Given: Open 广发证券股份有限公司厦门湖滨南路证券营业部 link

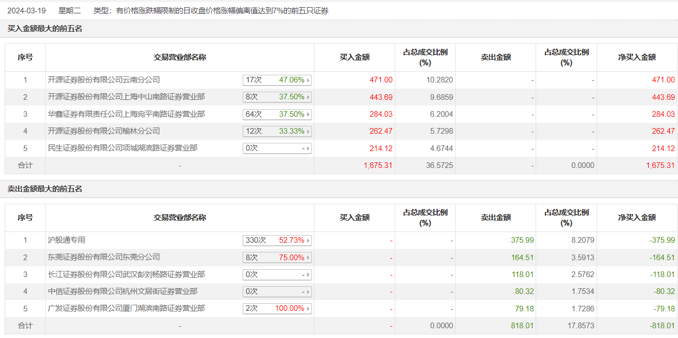Looking at the screenshot, I should coord(126,308).
